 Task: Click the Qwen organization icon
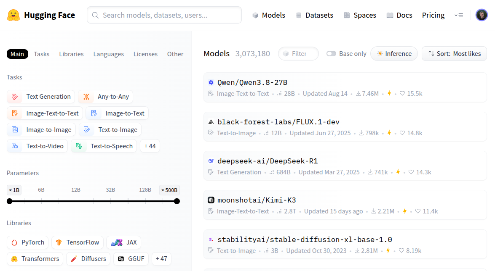tap(211, 82)
